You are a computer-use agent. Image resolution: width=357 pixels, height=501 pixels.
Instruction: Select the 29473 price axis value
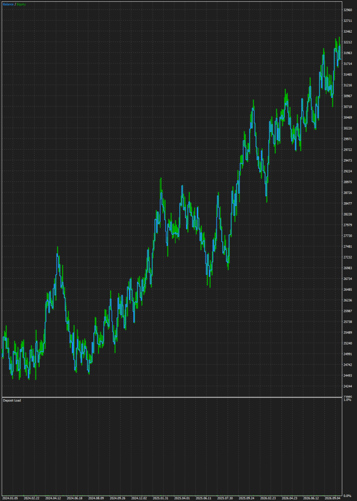[x=348, y=160]
